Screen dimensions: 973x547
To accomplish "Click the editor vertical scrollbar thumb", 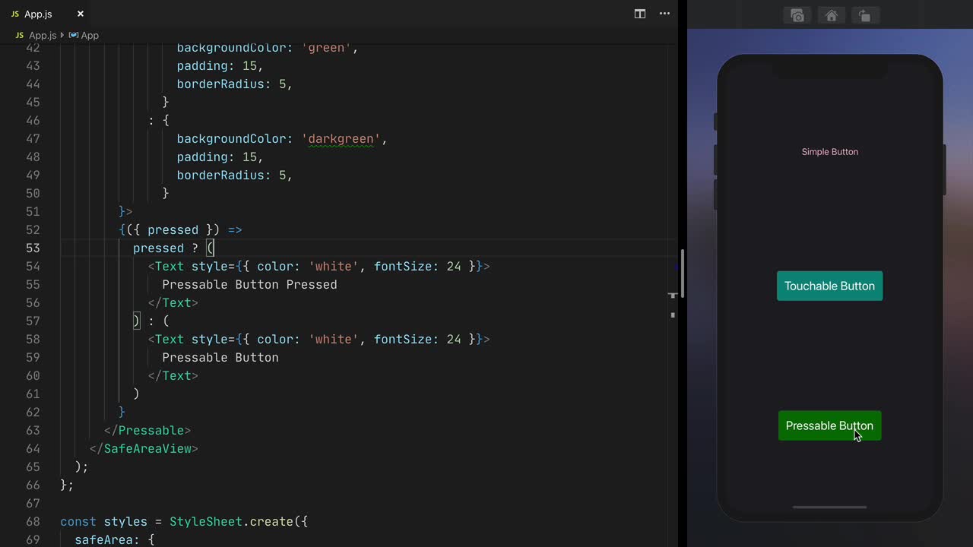I will pyautogui.click(x=682, y=273).
